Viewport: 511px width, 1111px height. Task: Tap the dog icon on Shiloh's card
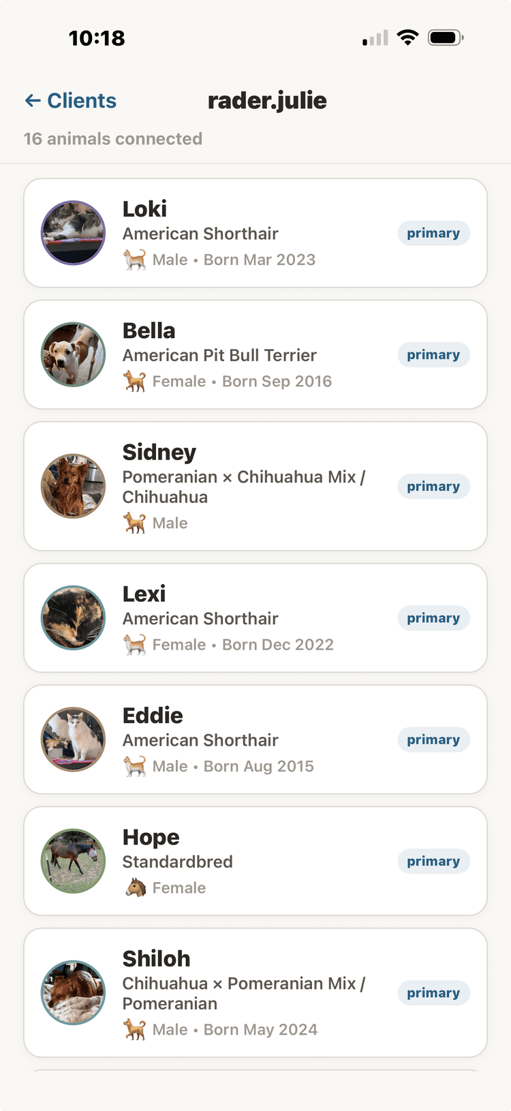coord(134,1029)
